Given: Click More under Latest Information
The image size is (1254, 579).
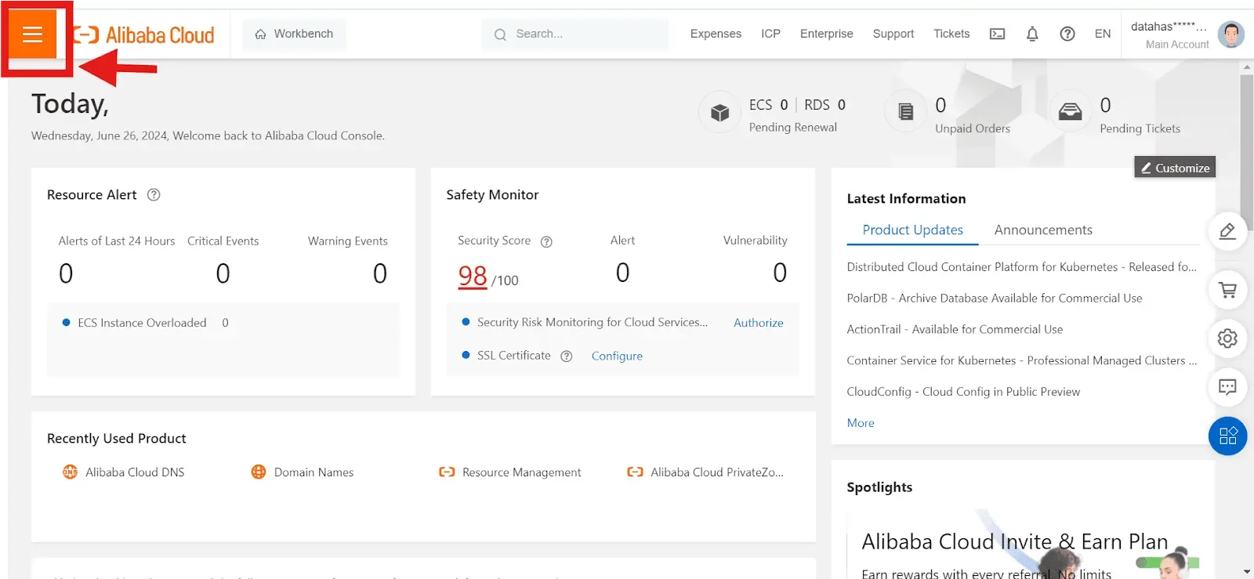Looking at the screenshot, I should (x=861, y=423).
